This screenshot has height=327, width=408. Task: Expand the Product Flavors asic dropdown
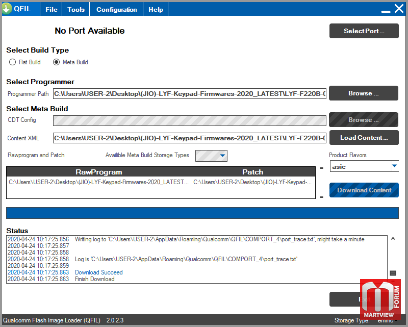pos(394,166)
